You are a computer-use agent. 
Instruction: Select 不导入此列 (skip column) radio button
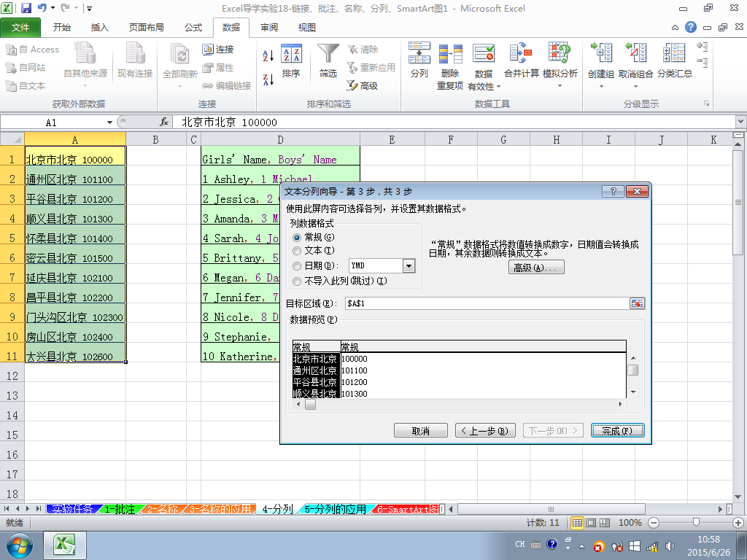tap(297, 281)
